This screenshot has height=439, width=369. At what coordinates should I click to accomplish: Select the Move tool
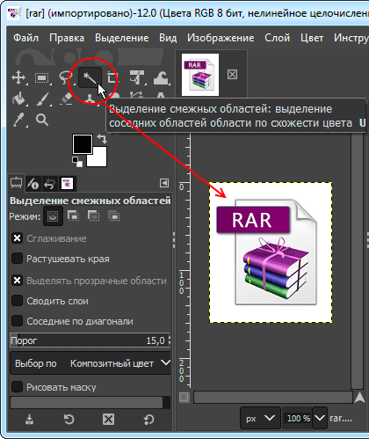pyautogui.click(x=18, y=77)
